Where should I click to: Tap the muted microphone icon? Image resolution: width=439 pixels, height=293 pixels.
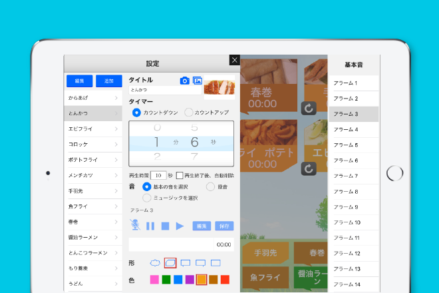[136, 226]
